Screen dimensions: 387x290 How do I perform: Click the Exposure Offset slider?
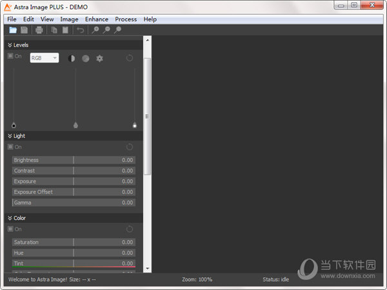[x=74, y=192]
